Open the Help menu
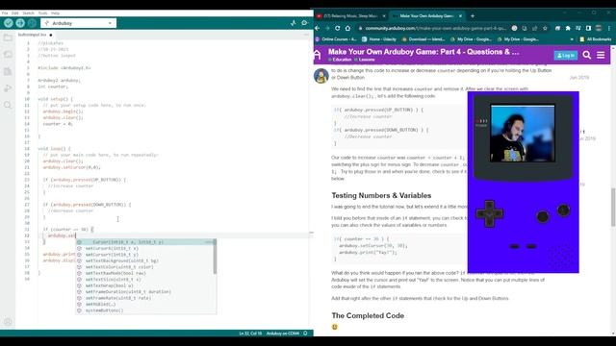Viewport: 616px width, 346px height. pos(55,12)
